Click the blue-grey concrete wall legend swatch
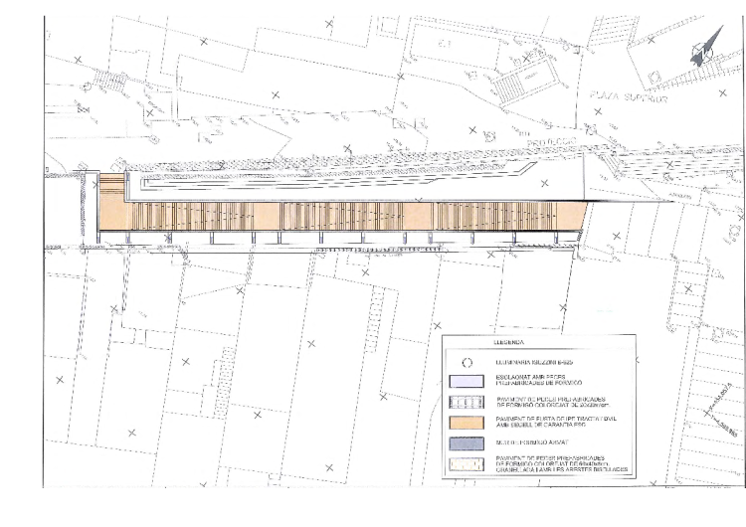The height and width of the screenshot is (527, 746). tap(466, 443)
